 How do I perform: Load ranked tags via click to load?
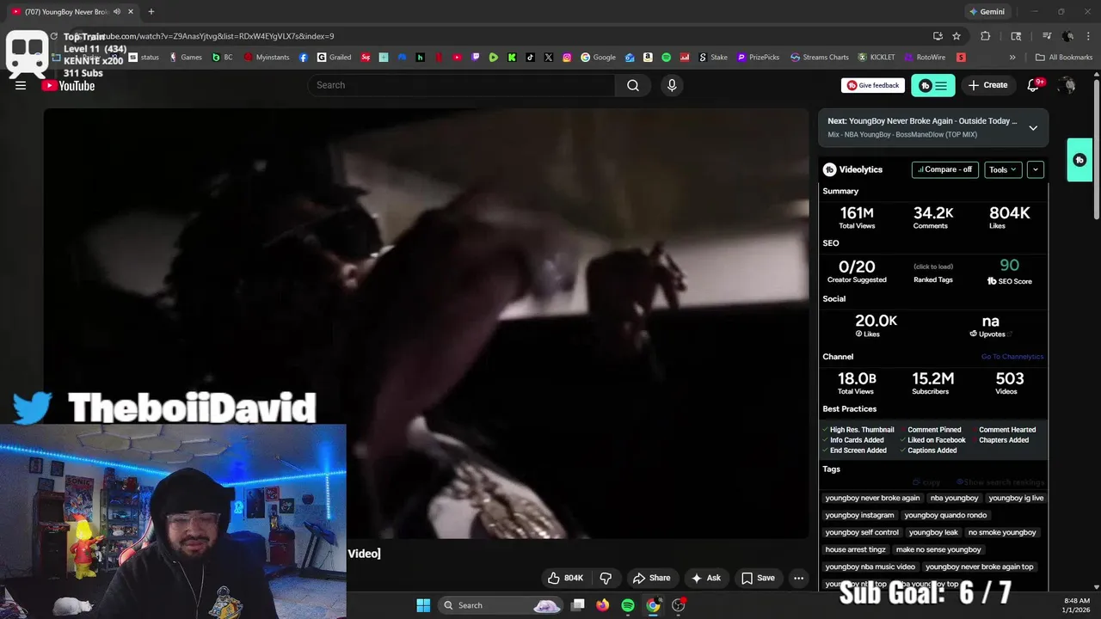tap(933, 267)
